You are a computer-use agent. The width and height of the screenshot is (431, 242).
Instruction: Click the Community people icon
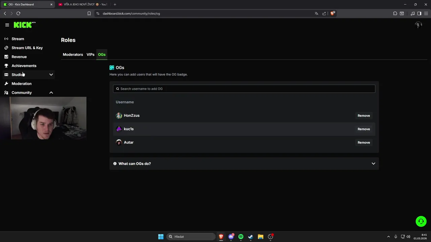(6, 92)
